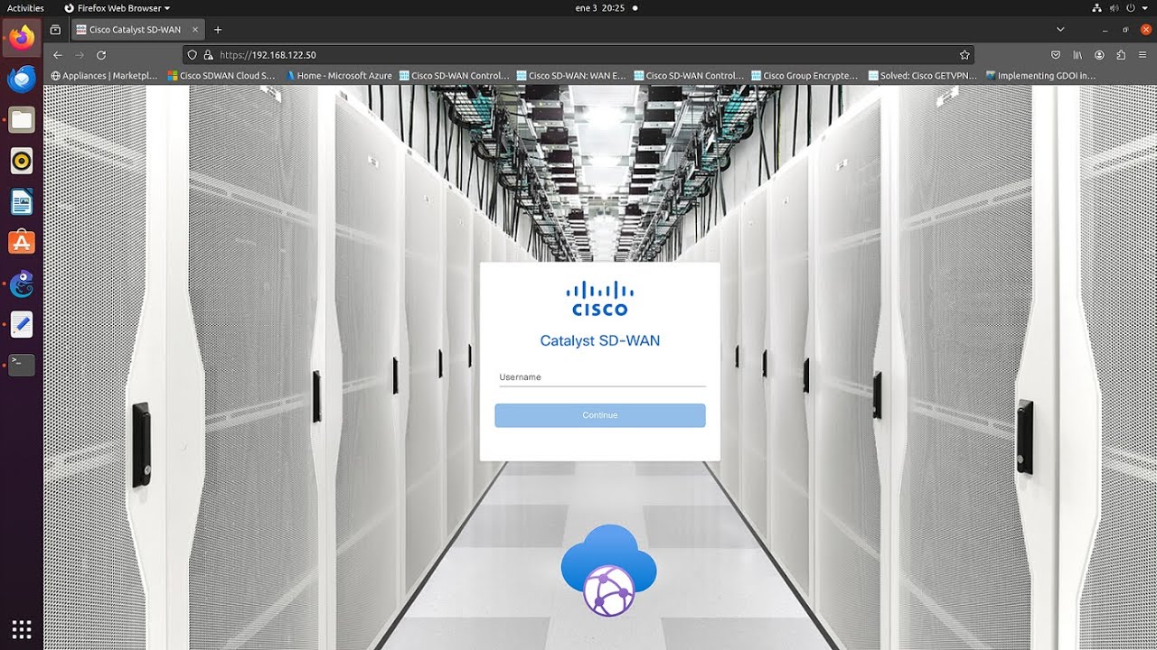
Task: Expand the system menu arrow in top bar
Action: (x=1145, y=8)
